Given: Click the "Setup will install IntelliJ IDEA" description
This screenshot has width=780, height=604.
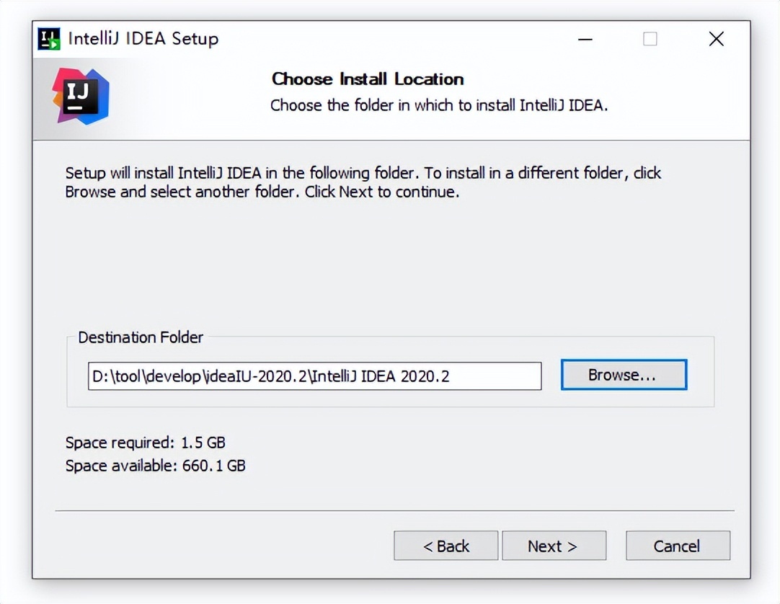Looking at the screenshot, I should (x=363, y=173).
